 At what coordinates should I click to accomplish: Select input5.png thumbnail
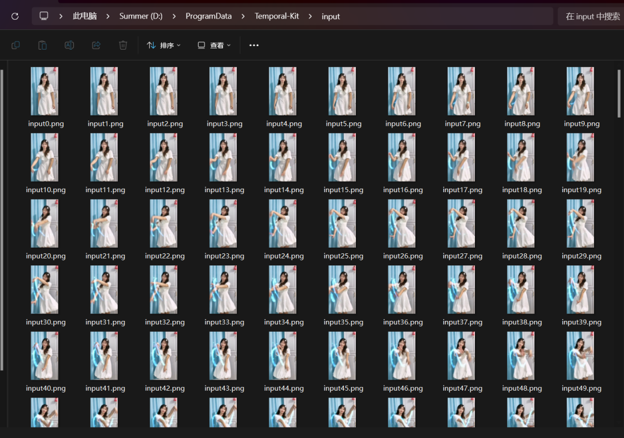click(342, 91)
